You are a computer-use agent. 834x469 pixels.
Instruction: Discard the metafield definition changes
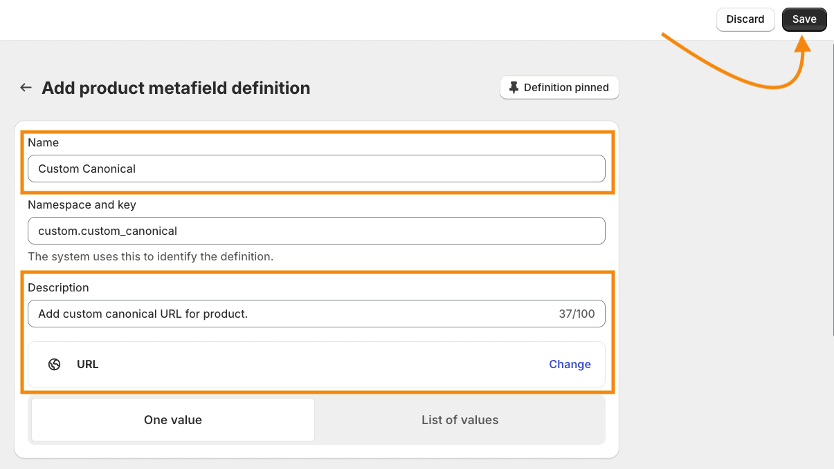coord(745,19)
